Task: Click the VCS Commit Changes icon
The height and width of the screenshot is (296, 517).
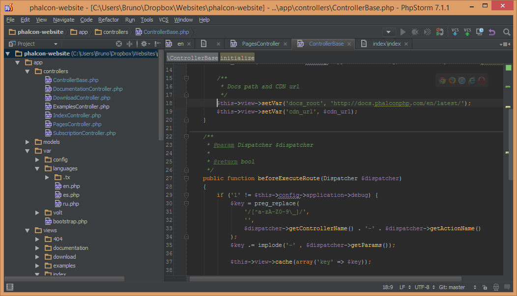Action: click(467, 32)
